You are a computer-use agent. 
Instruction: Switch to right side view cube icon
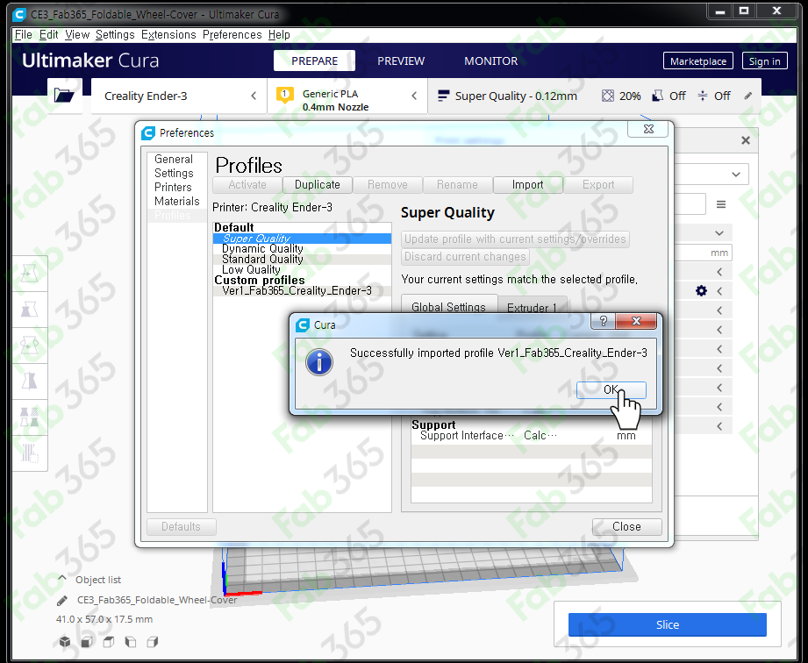pyautogui.click(x=153, y=641)
